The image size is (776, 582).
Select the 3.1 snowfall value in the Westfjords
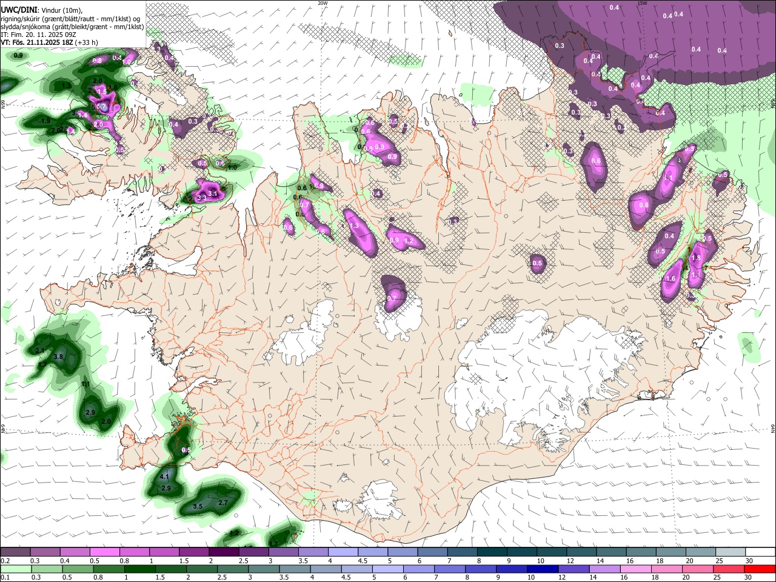point(213,193)
